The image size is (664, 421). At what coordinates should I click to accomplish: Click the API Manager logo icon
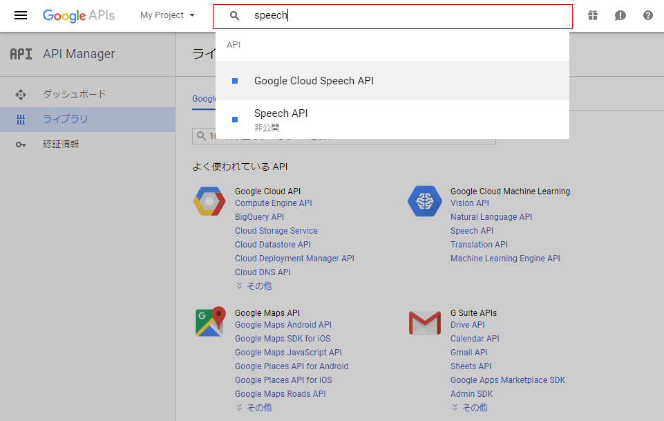pos(21,54)
